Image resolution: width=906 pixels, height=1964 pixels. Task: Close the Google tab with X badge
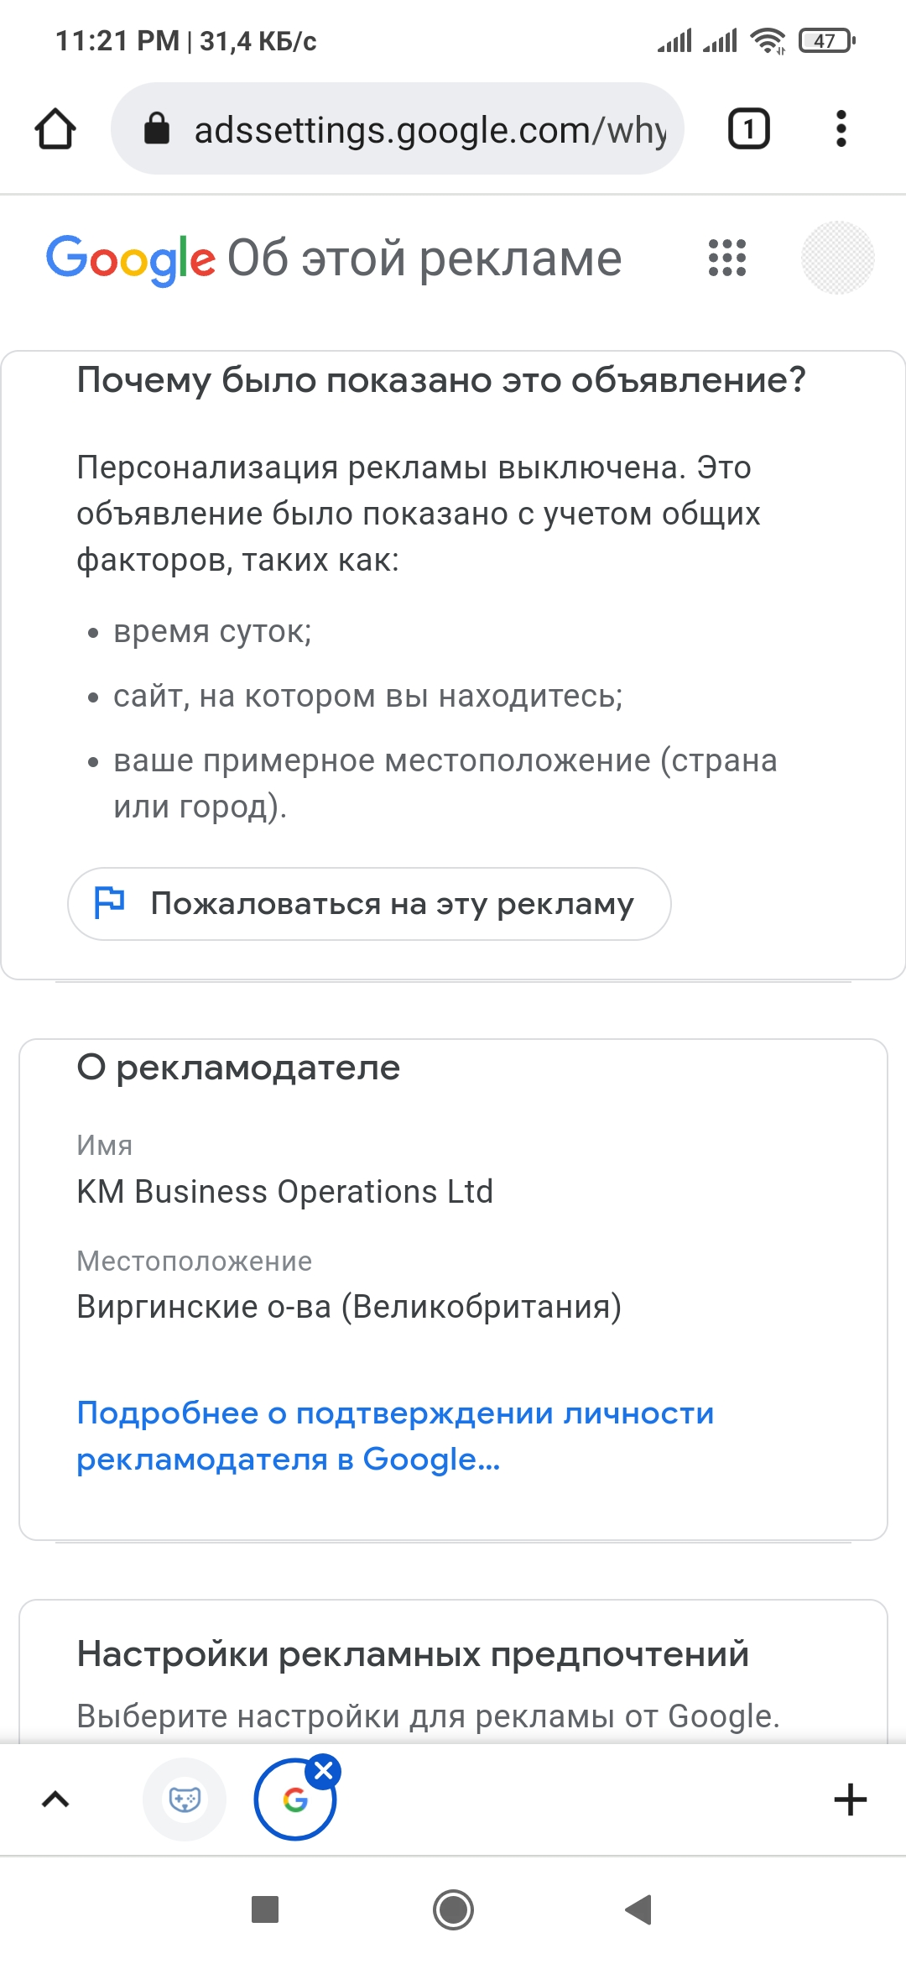tap(323, 1771)
